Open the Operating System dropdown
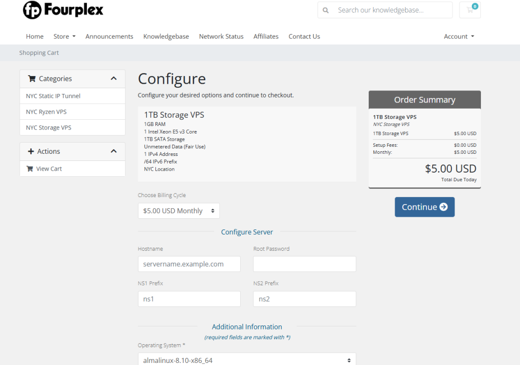 (x=247, y=360)
